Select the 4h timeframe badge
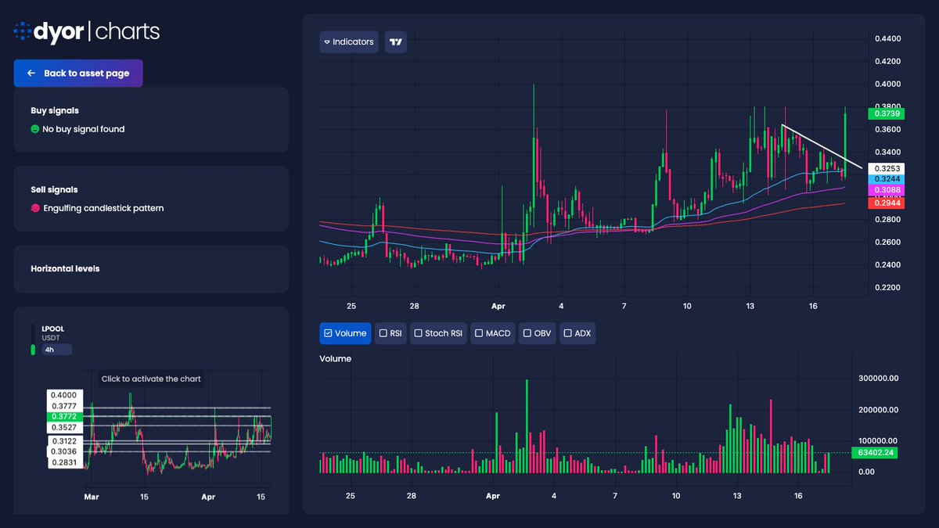The width and height of the screenshot is (939, 528). (x=56, y=350)
